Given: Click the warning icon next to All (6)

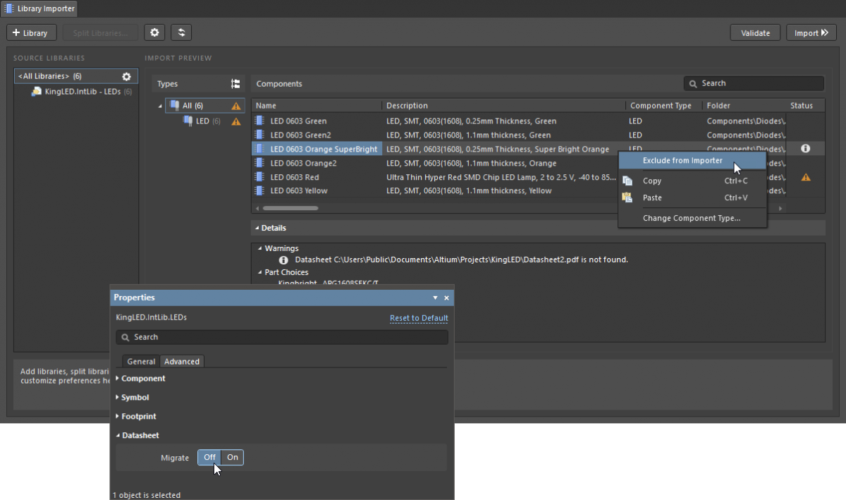Looking at the screenshot, I should 236,106.
